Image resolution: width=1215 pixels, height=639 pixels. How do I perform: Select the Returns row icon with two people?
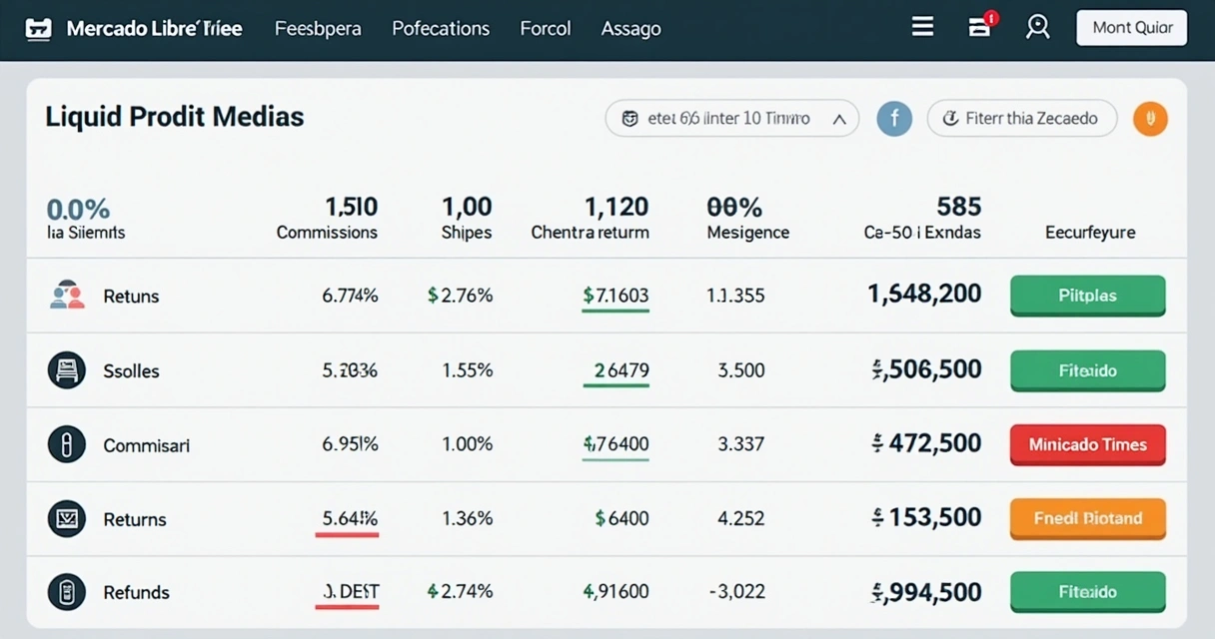pyautogui.click(x=66, y=296)
